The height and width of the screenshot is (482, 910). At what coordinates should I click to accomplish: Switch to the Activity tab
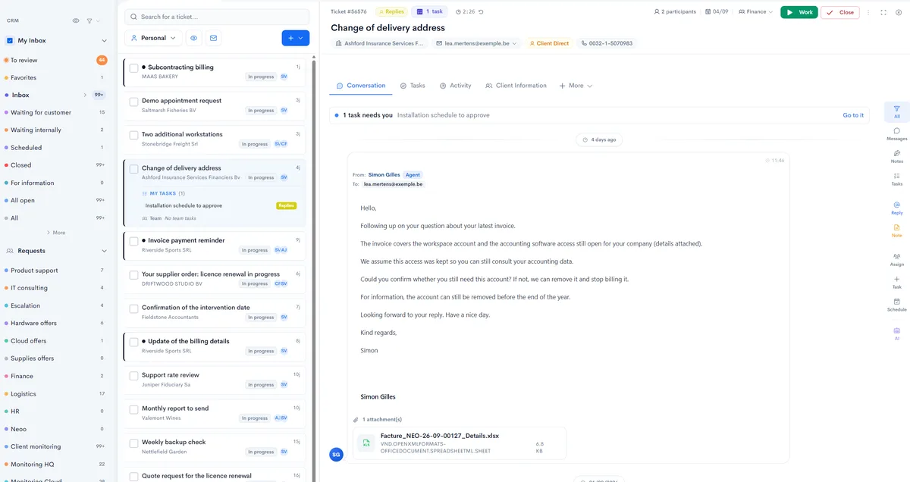tap(455, 86)
